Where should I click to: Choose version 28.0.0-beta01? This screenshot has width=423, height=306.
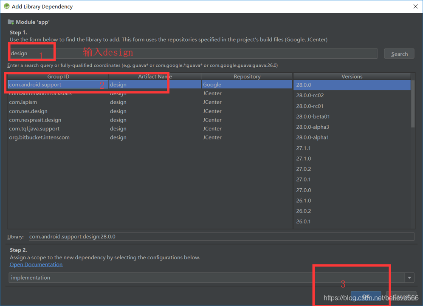(352, 116)
